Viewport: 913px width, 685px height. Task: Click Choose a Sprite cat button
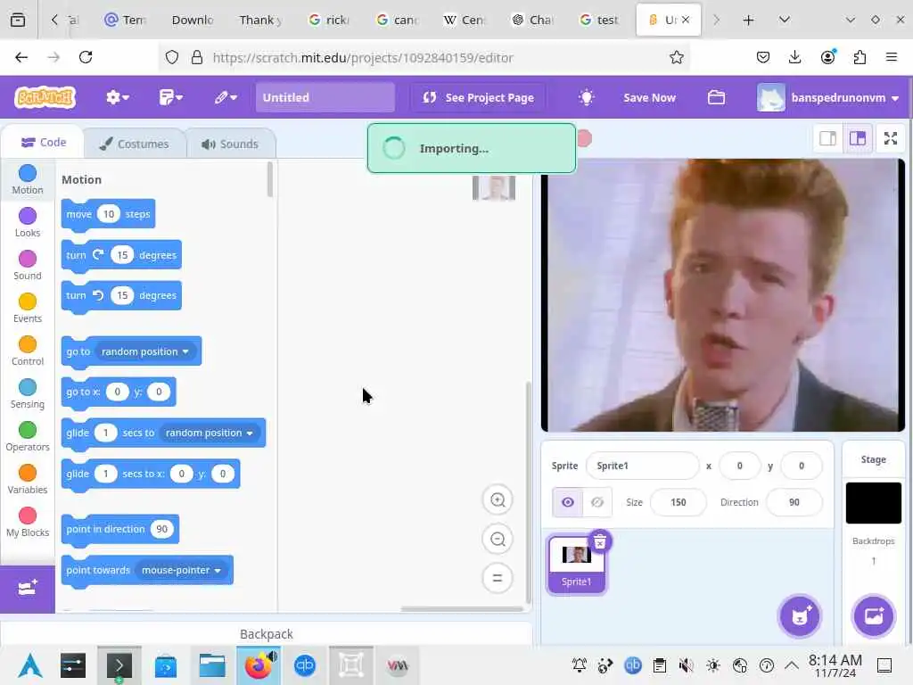click(800, 616)
